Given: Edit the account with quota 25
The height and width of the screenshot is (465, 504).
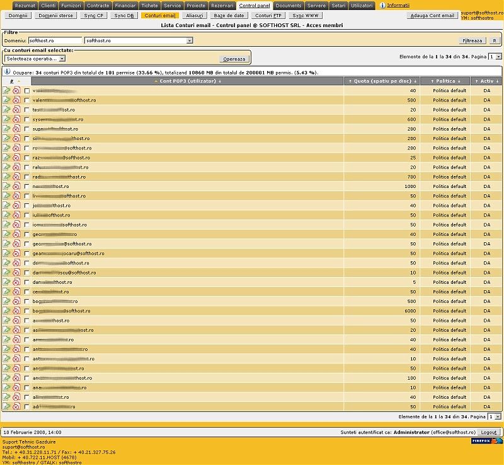Looking at the screenshot, I should (x=6, y=158).
